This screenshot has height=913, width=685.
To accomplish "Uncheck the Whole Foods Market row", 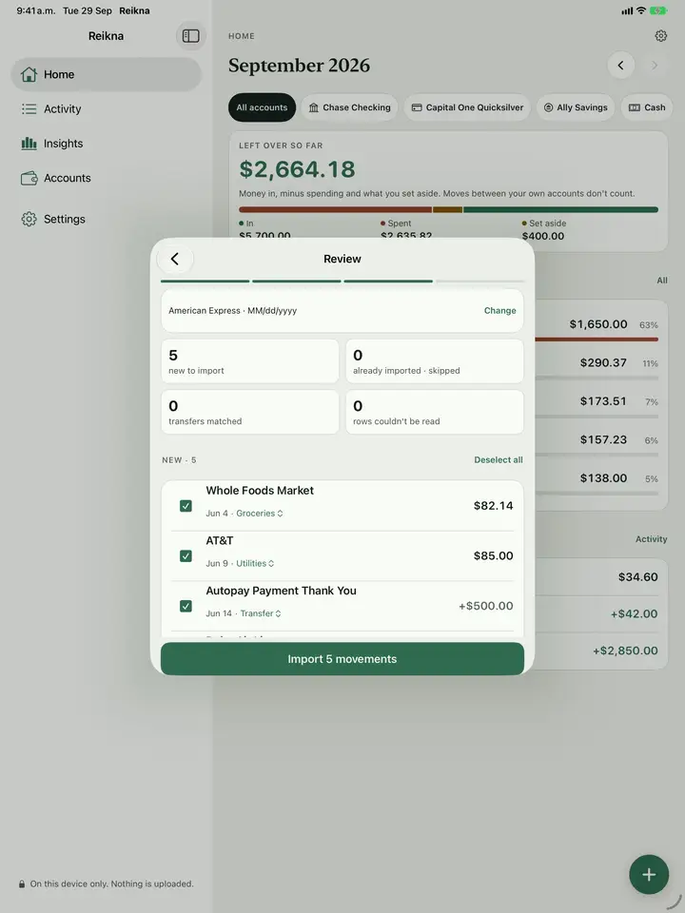I will (186, 506).
